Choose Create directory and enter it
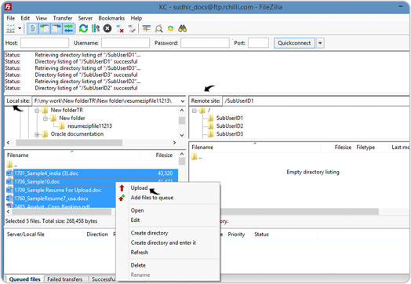The height and width of the screenshot is (284, 411). pos(168,242)
